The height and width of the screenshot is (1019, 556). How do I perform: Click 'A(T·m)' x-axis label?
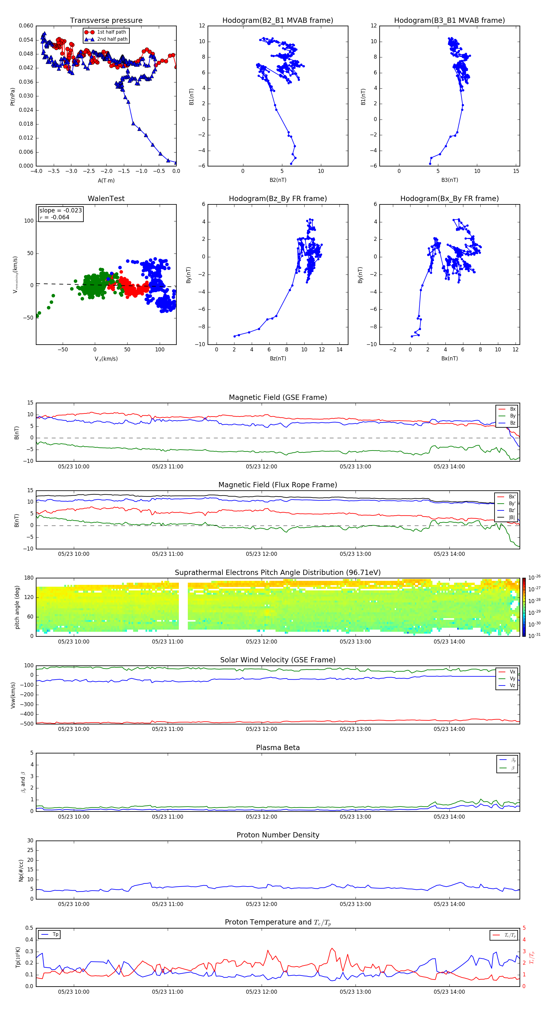pyautogui.click(x=106, y=181)
